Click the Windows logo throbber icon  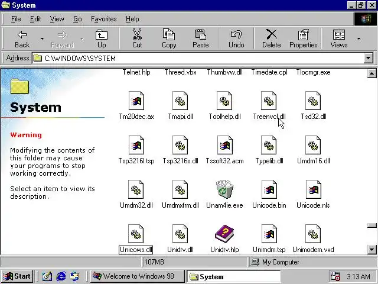(365, 19)
